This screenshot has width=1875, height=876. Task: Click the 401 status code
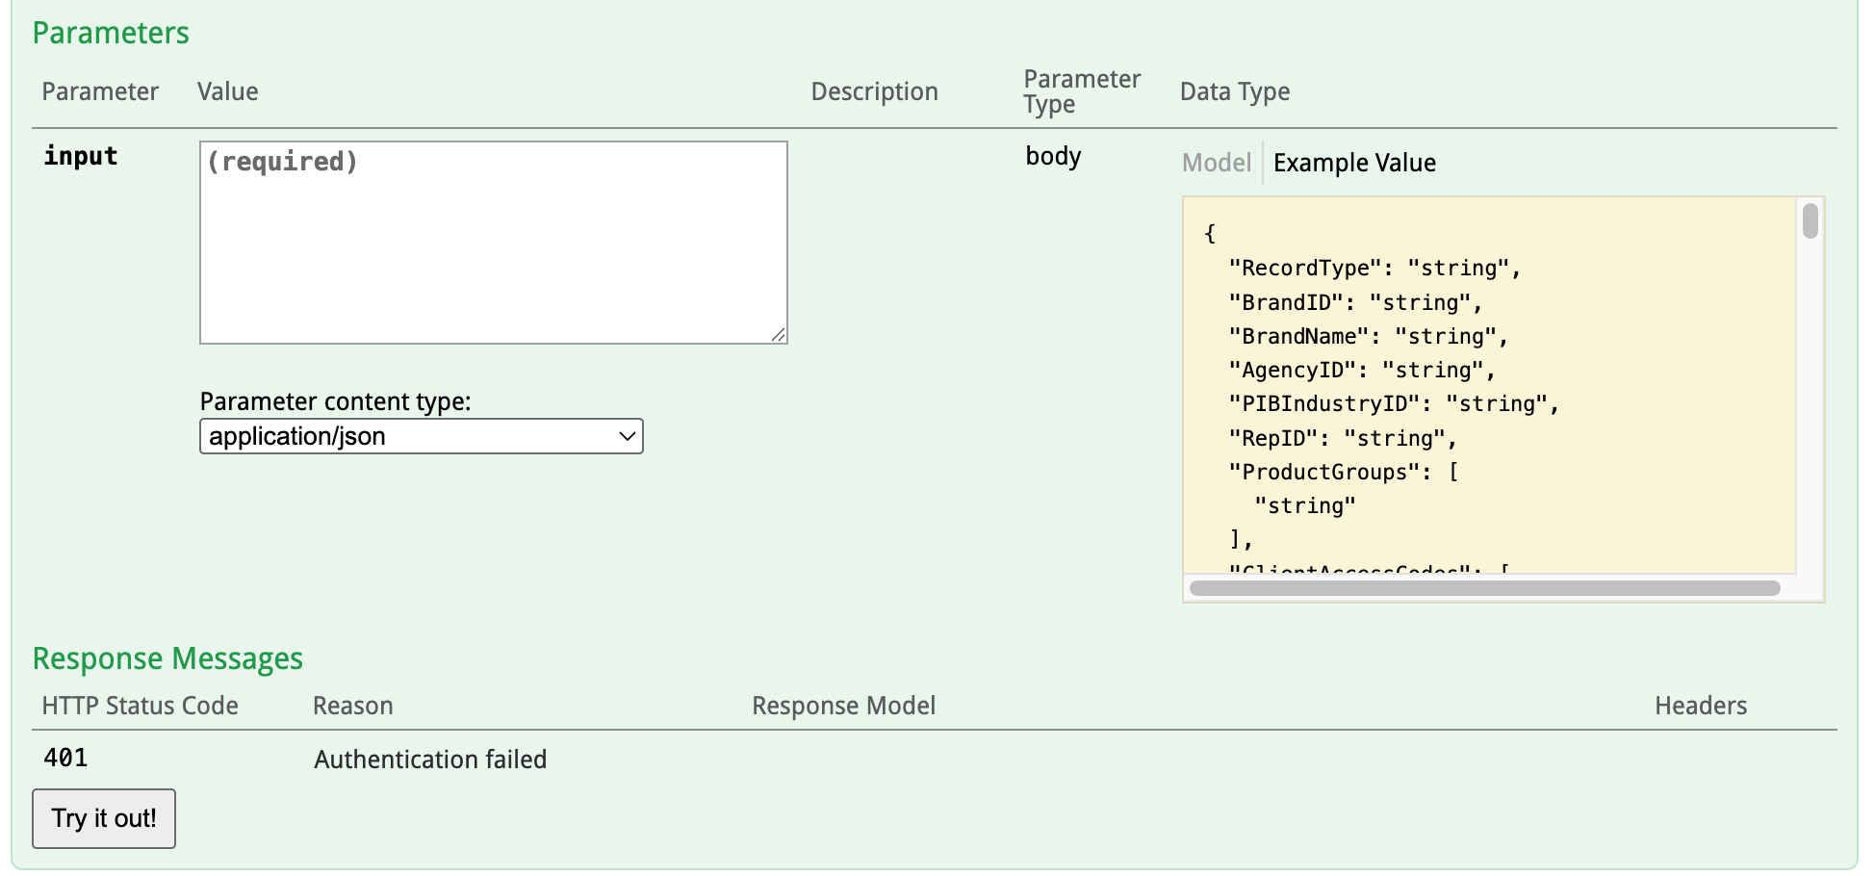point(65,759)
